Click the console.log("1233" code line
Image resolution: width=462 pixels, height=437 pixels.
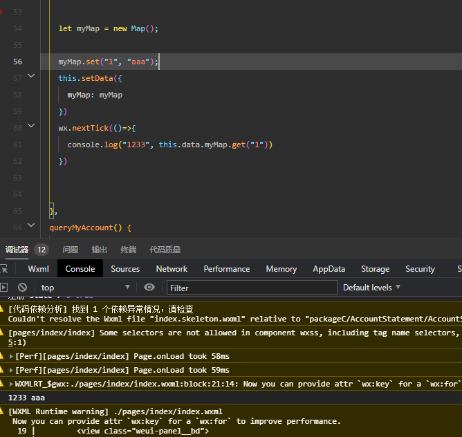tap(170, 145)
